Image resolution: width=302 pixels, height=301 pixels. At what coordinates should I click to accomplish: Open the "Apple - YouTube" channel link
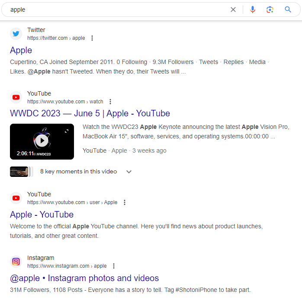point(42,215)
